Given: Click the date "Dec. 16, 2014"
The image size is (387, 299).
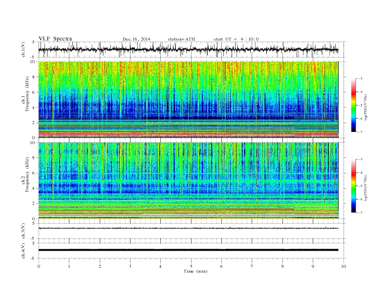Looking at the screenshot, I should pyautogui.click(x=136, y=39).
